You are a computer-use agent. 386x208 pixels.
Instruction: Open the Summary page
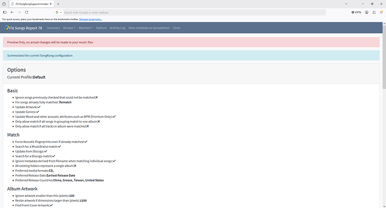click(53, 28)
